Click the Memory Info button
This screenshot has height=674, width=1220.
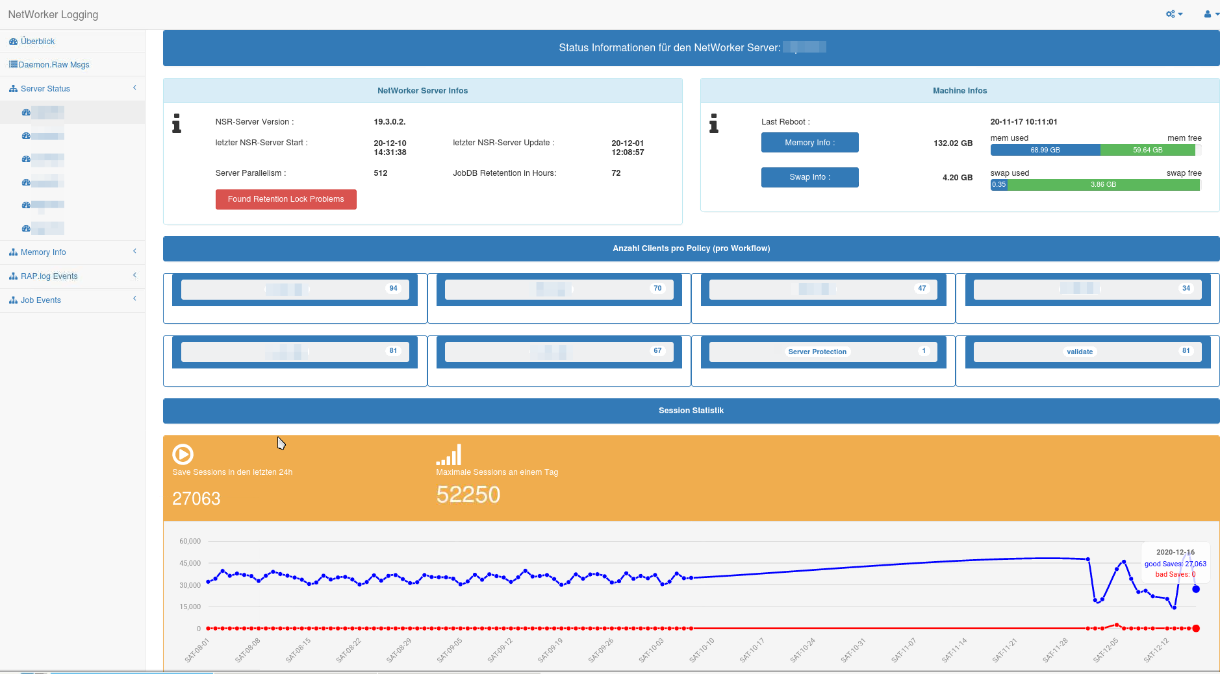(x=809, y=143)
